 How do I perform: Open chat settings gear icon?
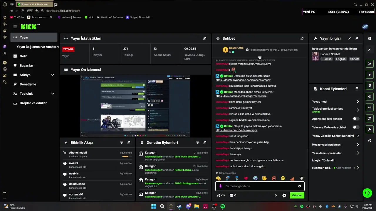tap(276, 195)
